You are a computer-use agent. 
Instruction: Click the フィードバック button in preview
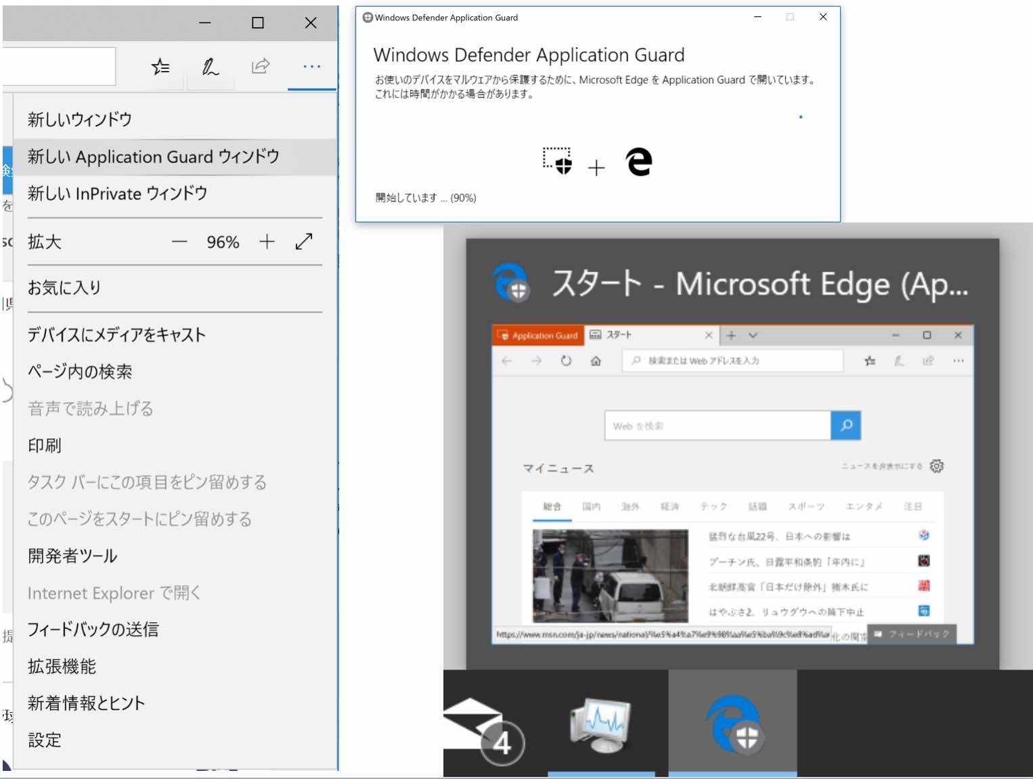tap(912, 634)
